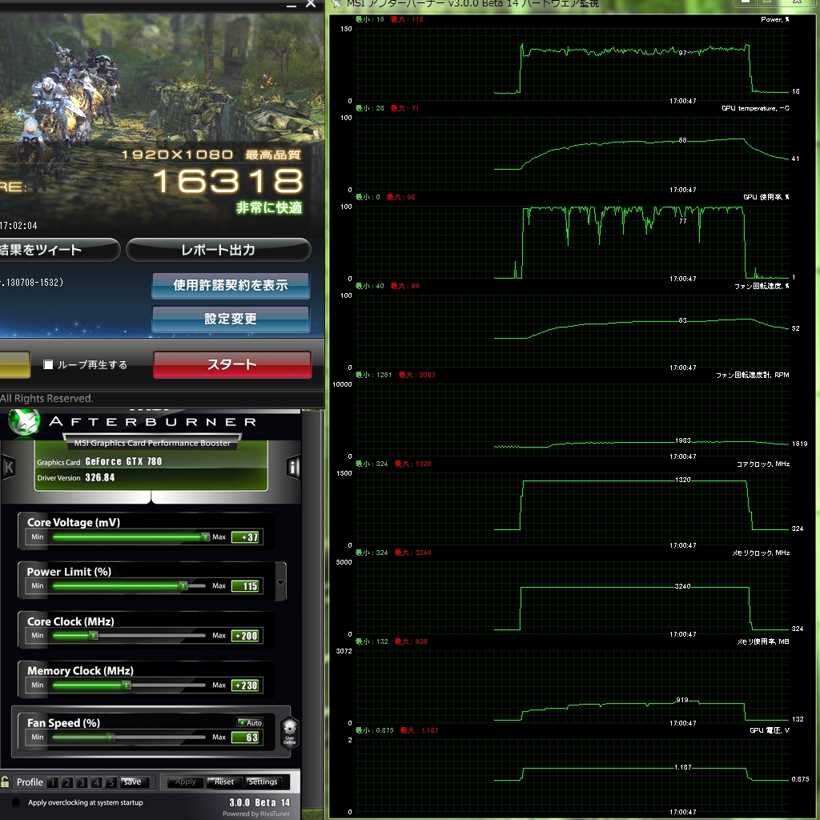Viewport: 820px width, 820px height.
Task: Click the Apply button in Afterburner
Action: pos(186,782)
